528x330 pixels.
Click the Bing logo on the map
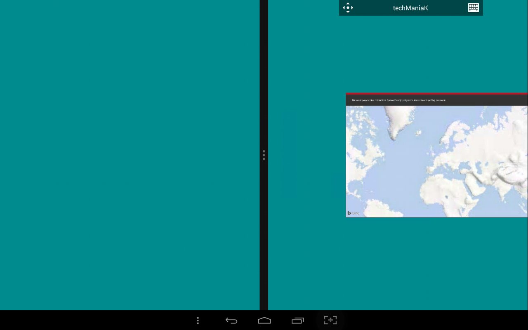click(354, 213)
